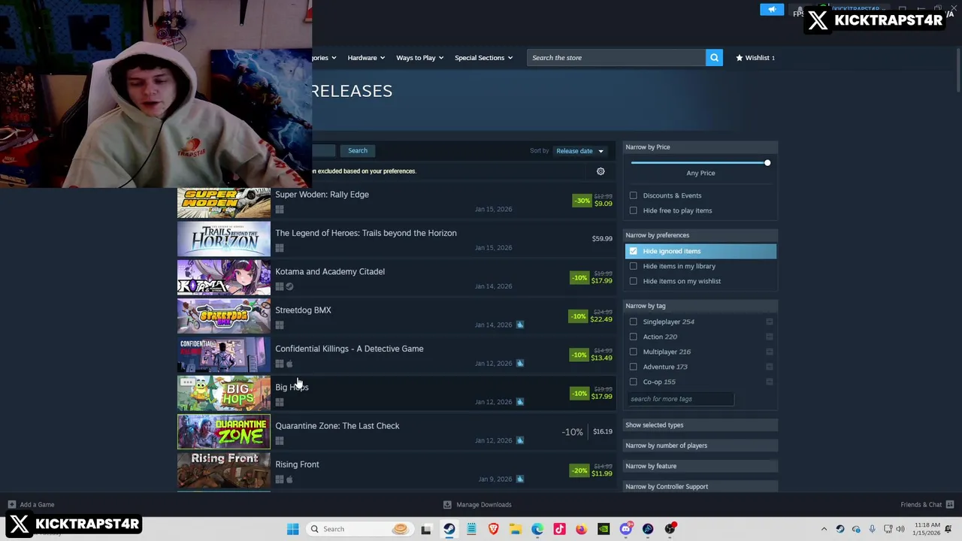Check Hide items in my library
This screenshot has width=962, height=541.
(633, 266)
